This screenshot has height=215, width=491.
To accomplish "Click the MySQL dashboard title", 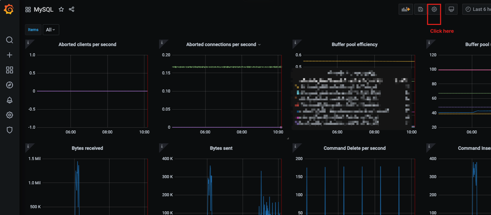I will pyautogui.click(x=43, y=10).
